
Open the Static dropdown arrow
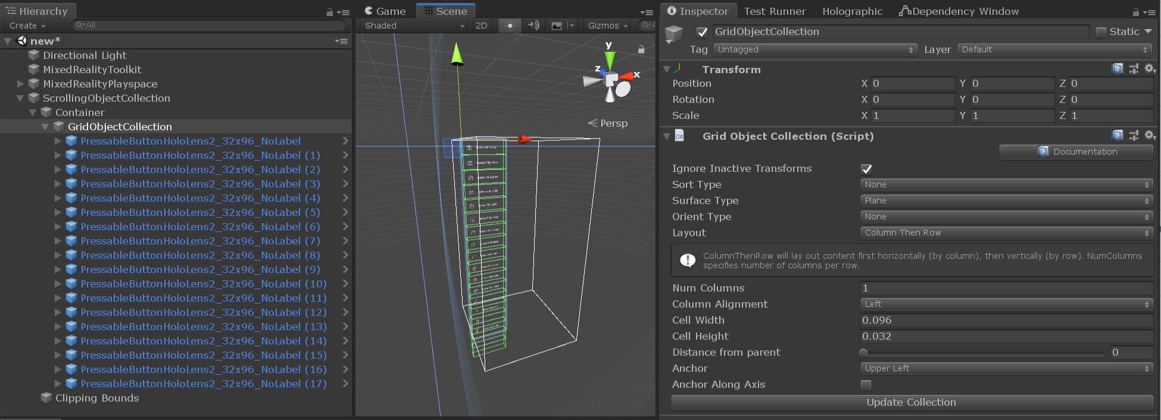coord(1148,32)
